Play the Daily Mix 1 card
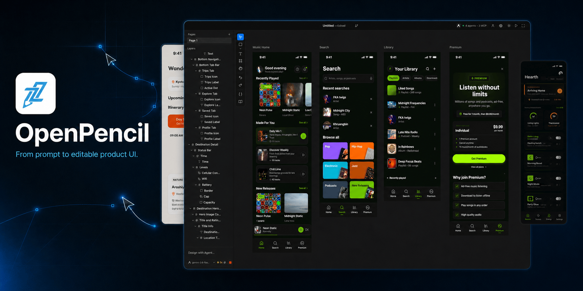 point(303,136)
